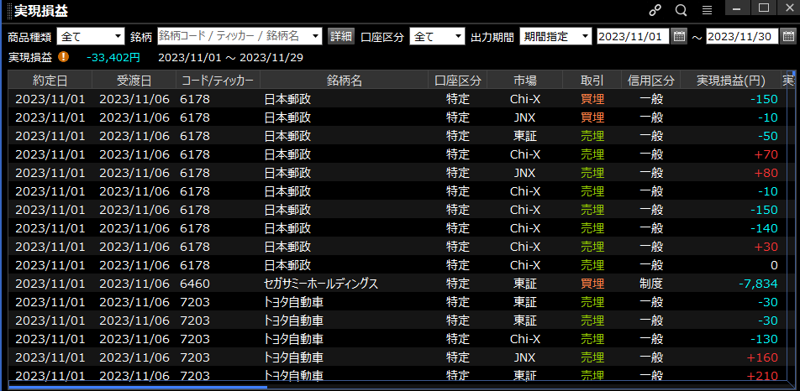Click the 詳細 button
The height and width of the screenshot is (391, 800).
point(341,37)
